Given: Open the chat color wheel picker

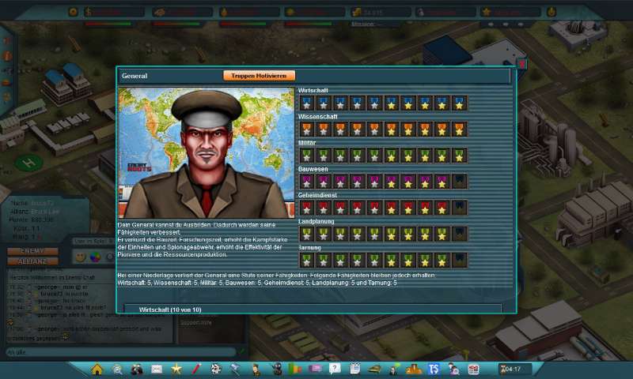Looking at the screenshot, I should pos(95,257).
